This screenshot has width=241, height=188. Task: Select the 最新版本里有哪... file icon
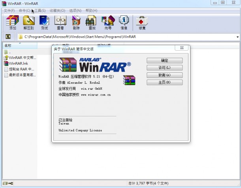[6, 75]
